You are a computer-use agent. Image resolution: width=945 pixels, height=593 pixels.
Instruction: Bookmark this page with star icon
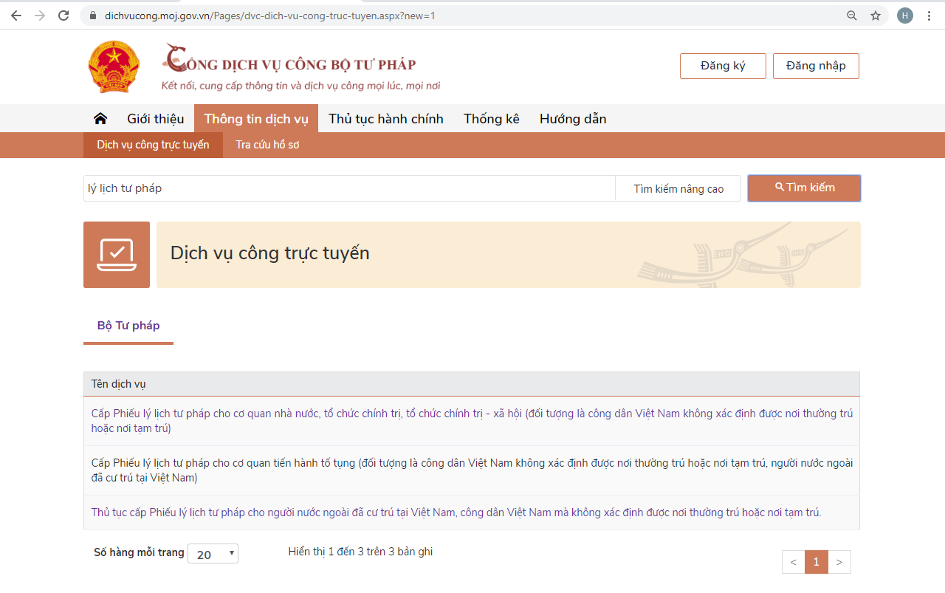[876, 16]
